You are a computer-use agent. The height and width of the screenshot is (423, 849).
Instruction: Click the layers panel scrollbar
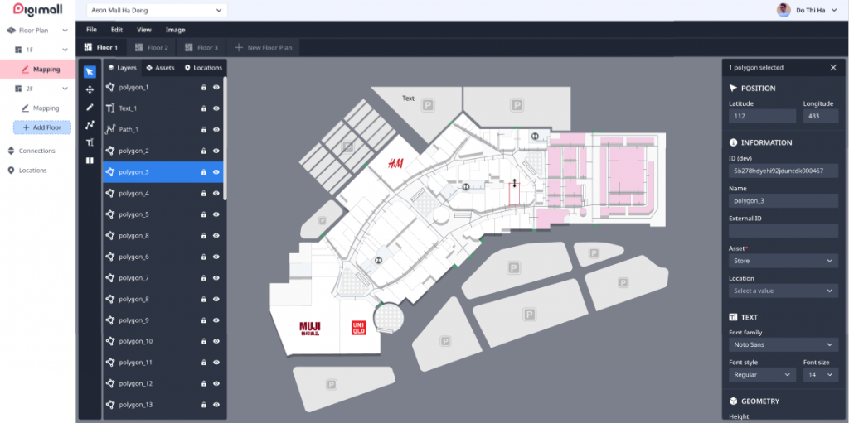[x=225, y=132]
